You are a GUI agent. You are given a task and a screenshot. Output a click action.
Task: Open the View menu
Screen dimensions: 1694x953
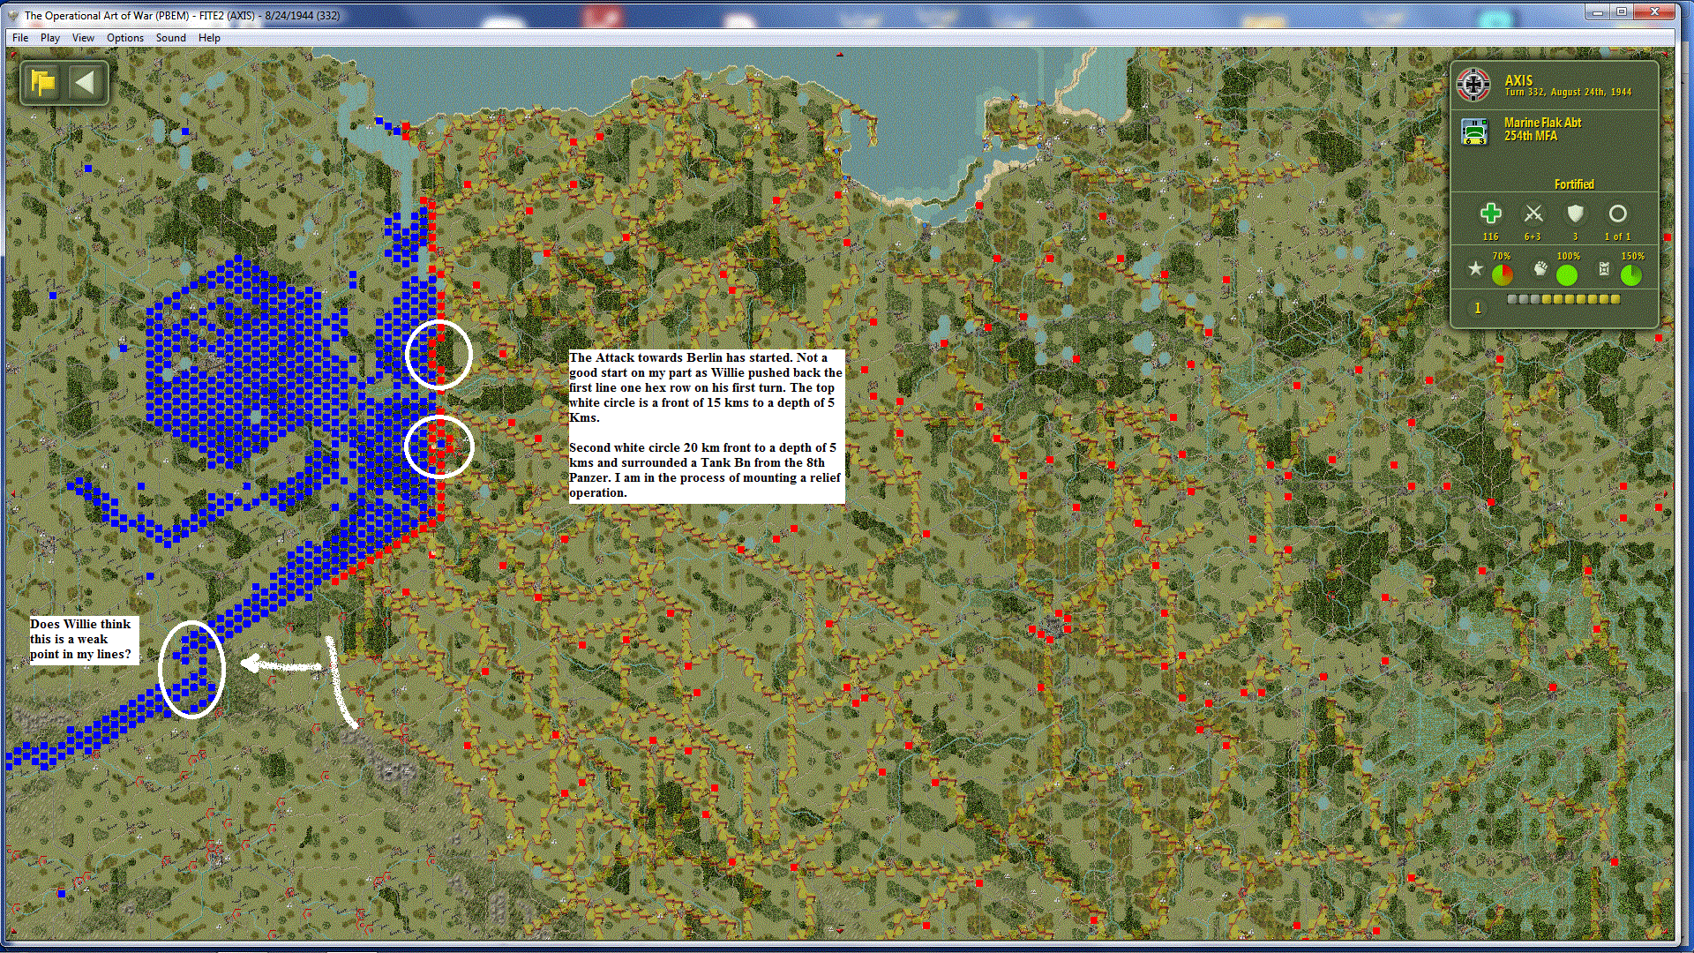coord(83,38)
